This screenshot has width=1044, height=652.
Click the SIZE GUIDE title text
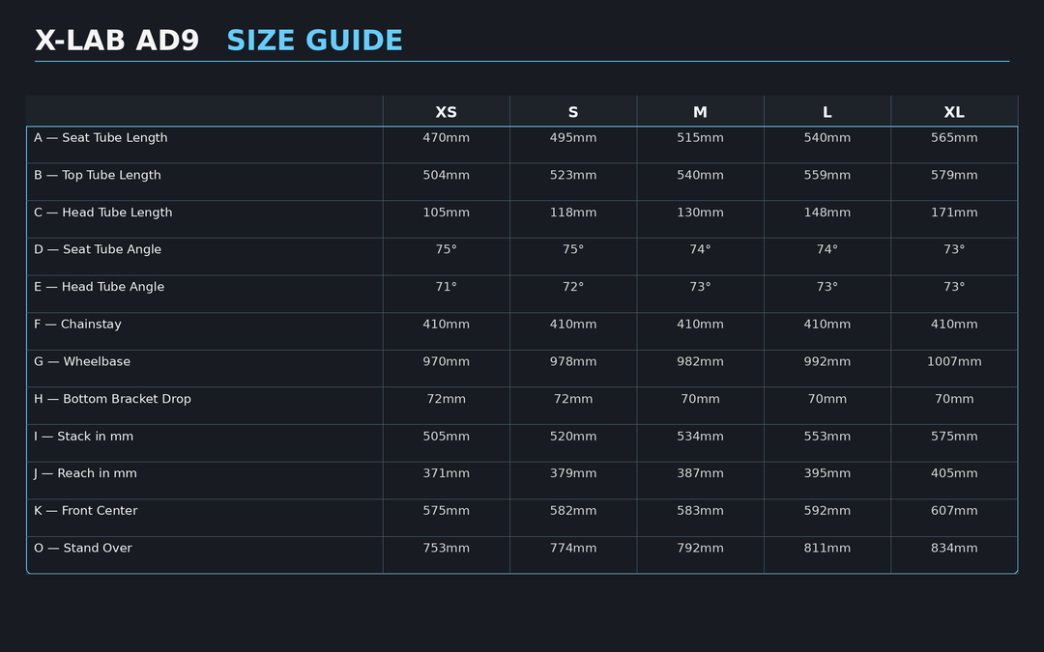314,42
